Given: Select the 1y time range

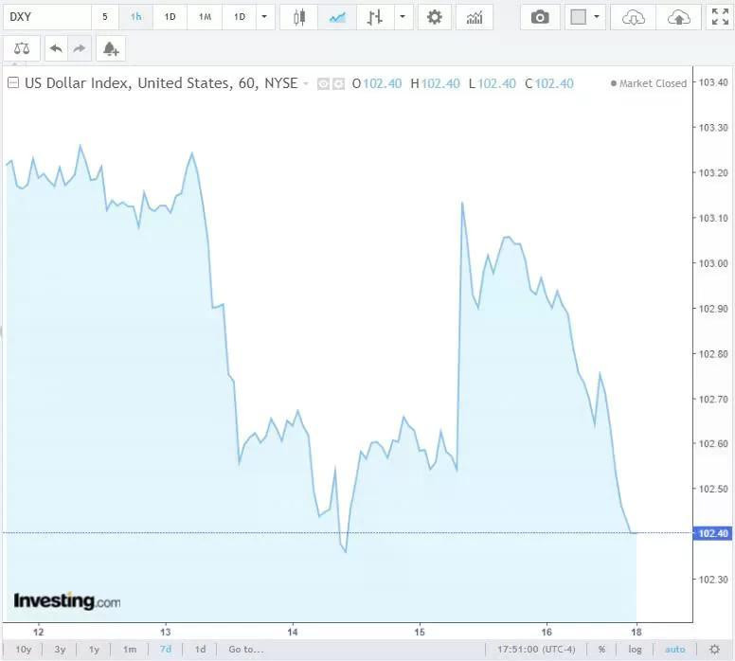Looking at the screenshot, I should 94,650.
